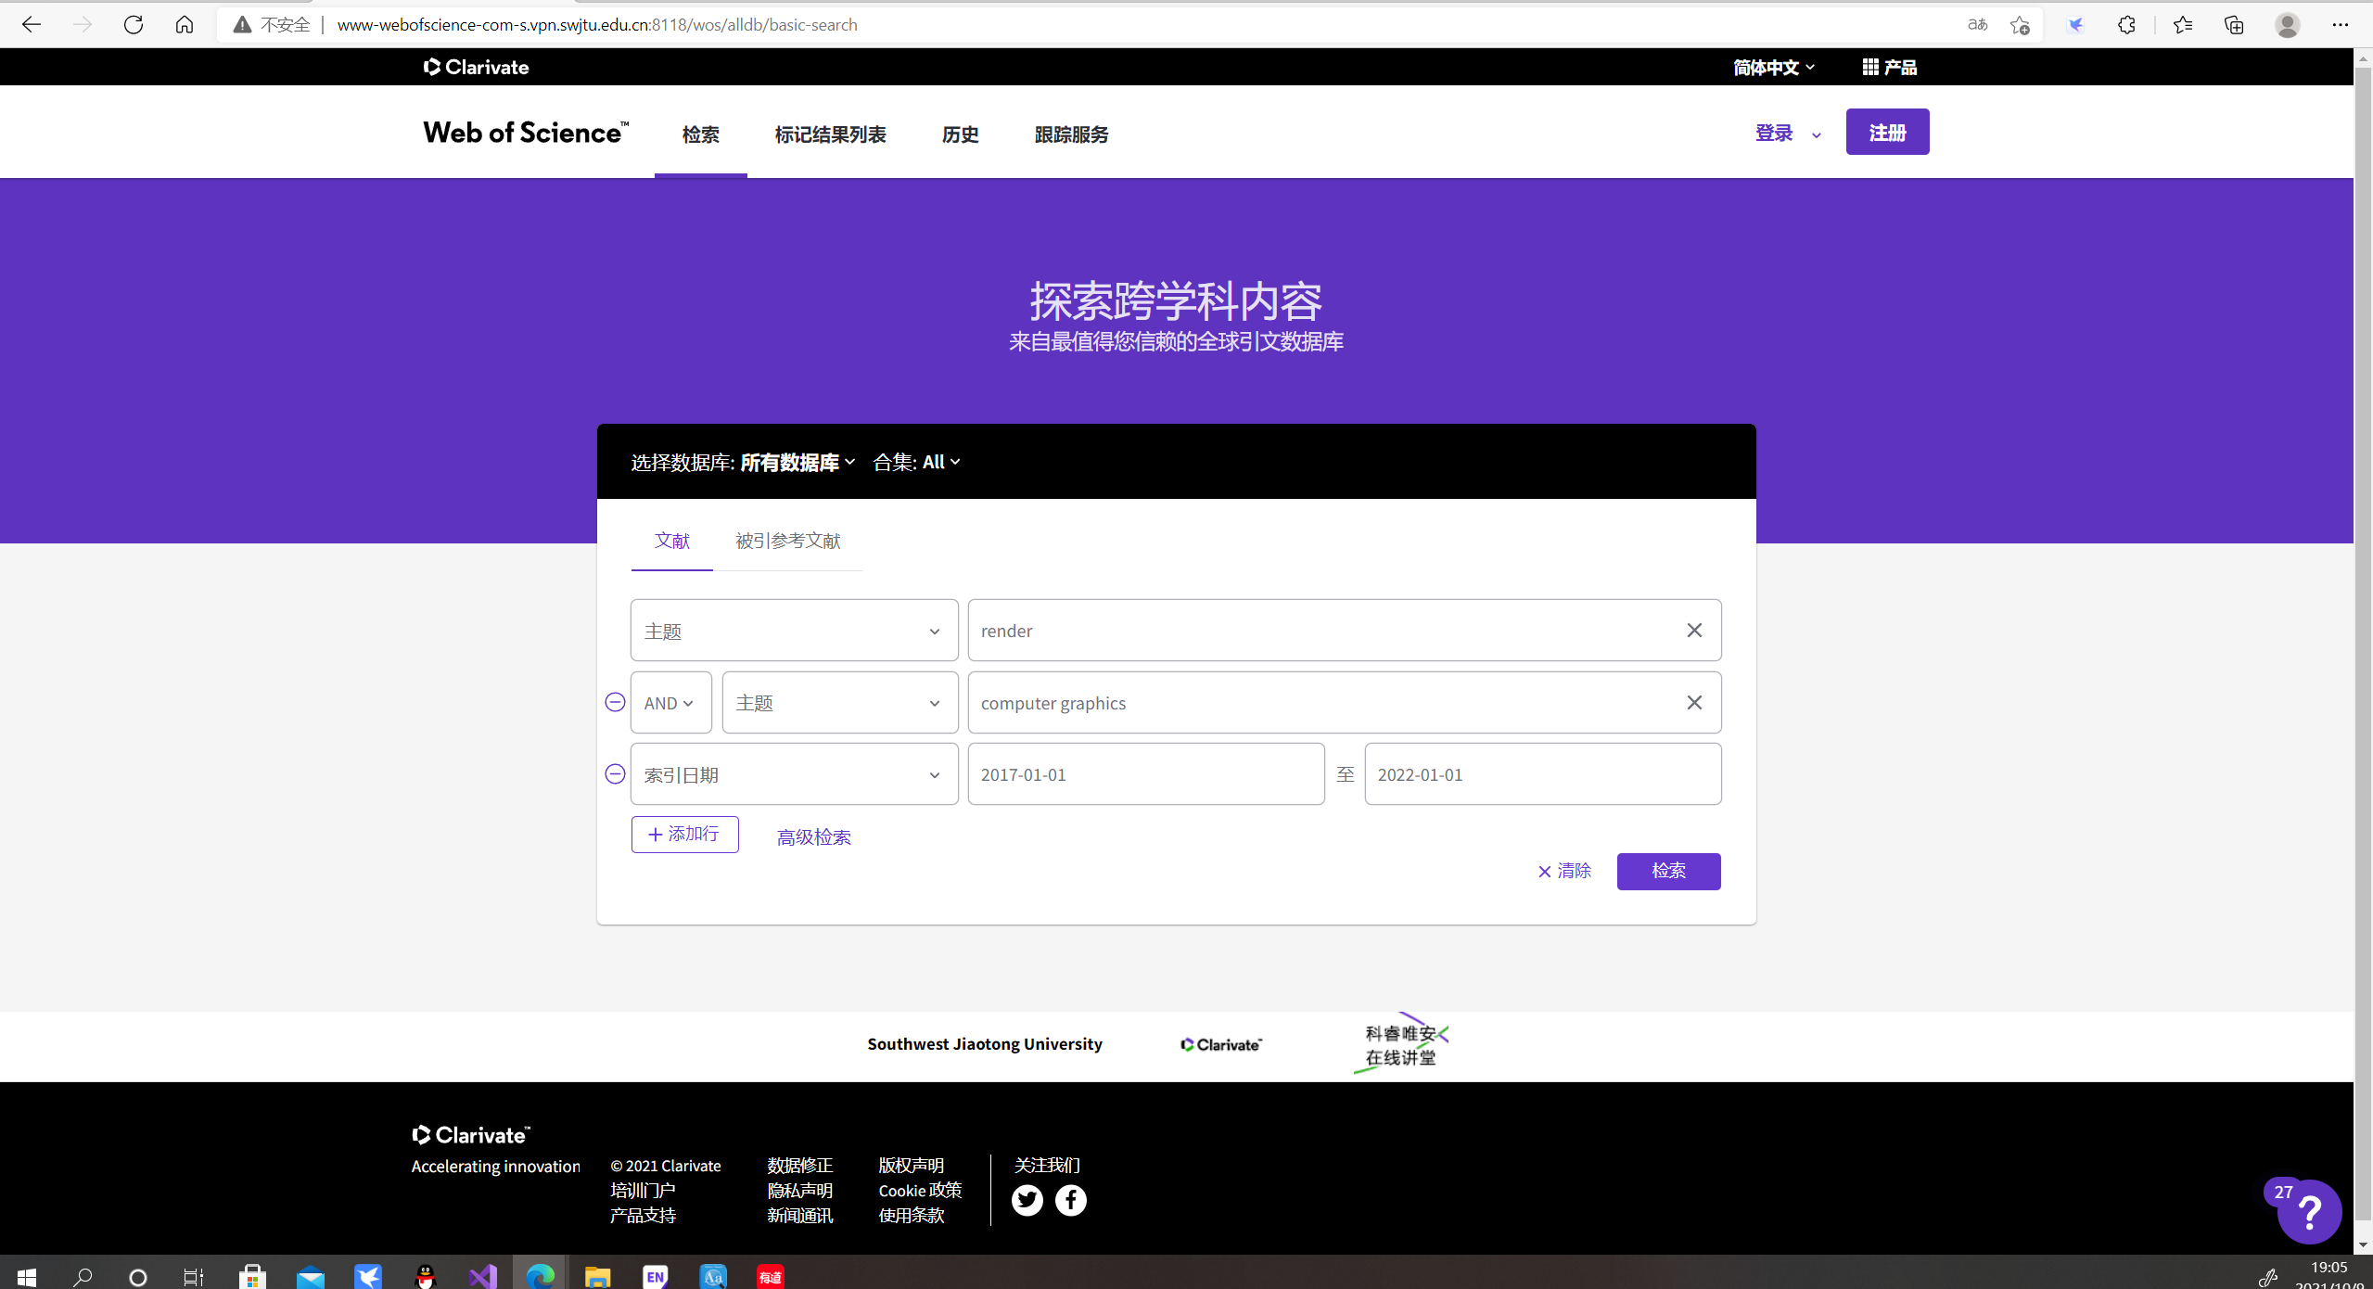Open the 索引日期 field dropdown
The height and width of the screenshot is (1289, 2373).
tap(795, 774)
